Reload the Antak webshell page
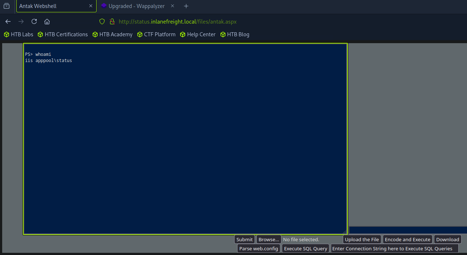The width and height of the screenshot is (467, 255). [x=34, y=21]
